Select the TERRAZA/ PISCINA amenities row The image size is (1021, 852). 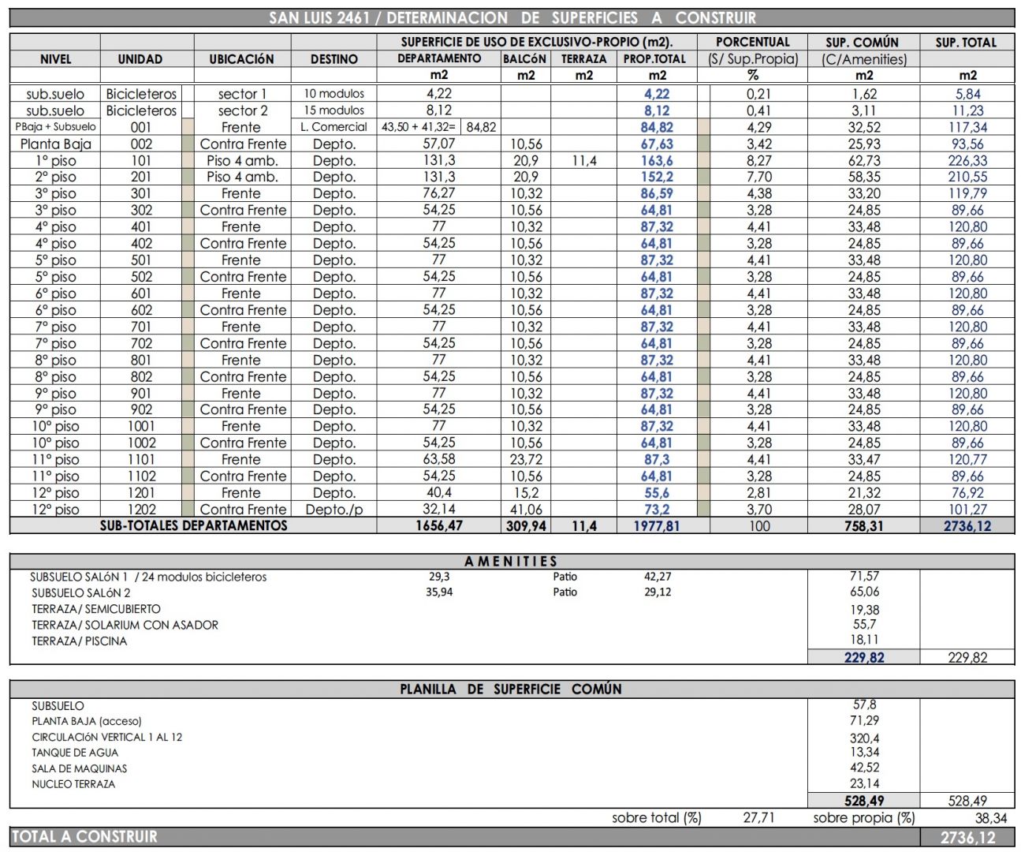(x=79, y=641)
